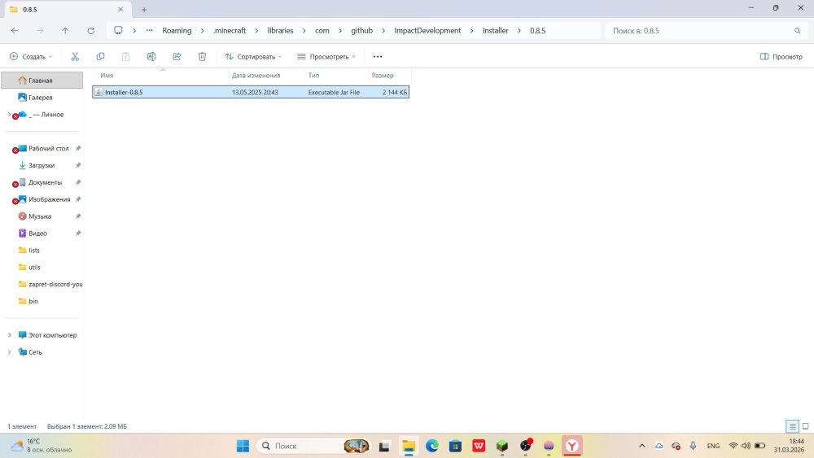
Task: Toggle the Просмотр preview pane
Action: point(781,57)
